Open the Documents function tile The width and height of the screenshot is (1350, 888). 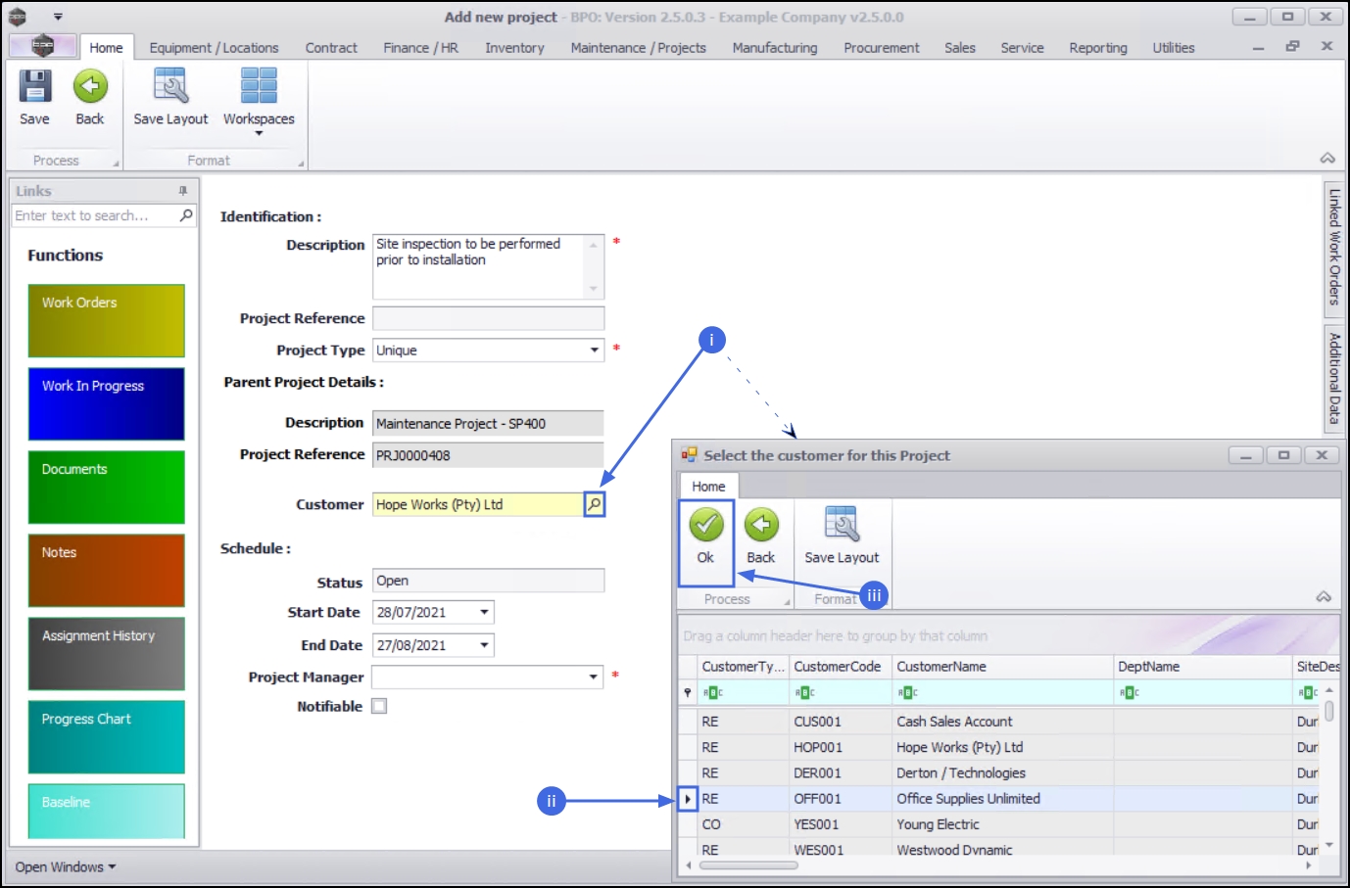coord(106,487)
